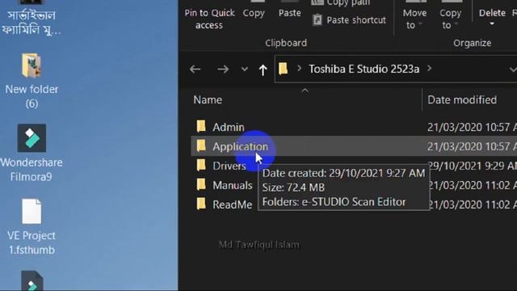Viewport: 517px width, 291px height.
Task: Click the address bar folder icon
Action: [x=284, y=69]
